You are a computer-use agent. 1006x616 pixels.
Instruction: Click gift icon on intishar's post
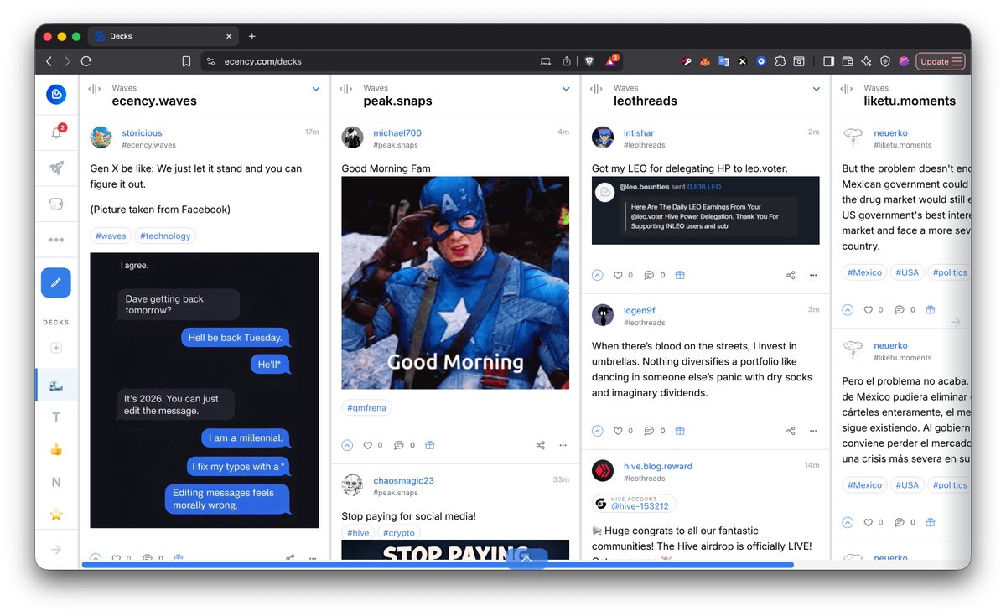point(680,275)
